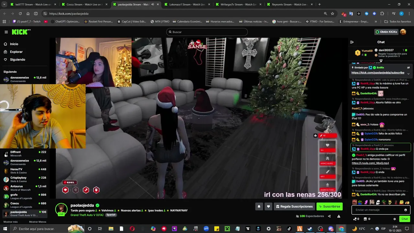Click the Windows taskbar search box
414x233 pixels.
click(x=47, y=229)
